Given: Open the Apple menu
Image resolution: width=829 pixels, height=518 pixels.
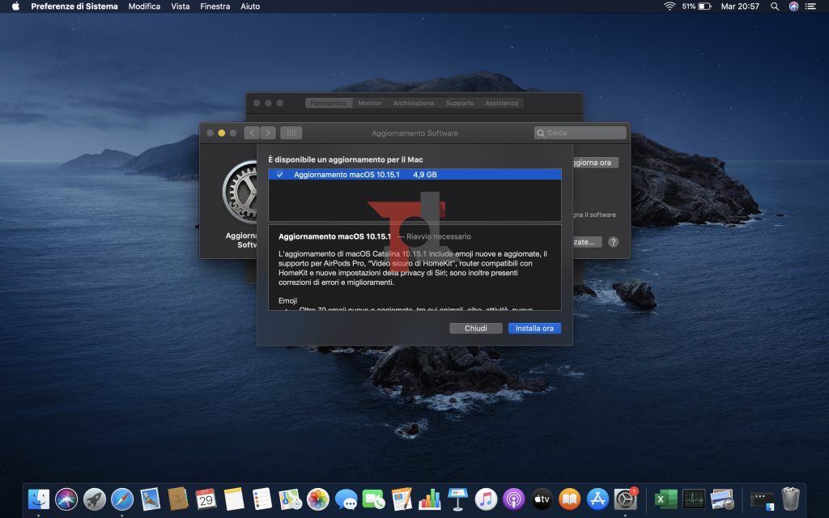Looking at the screenshot, I should coord(15,6).
